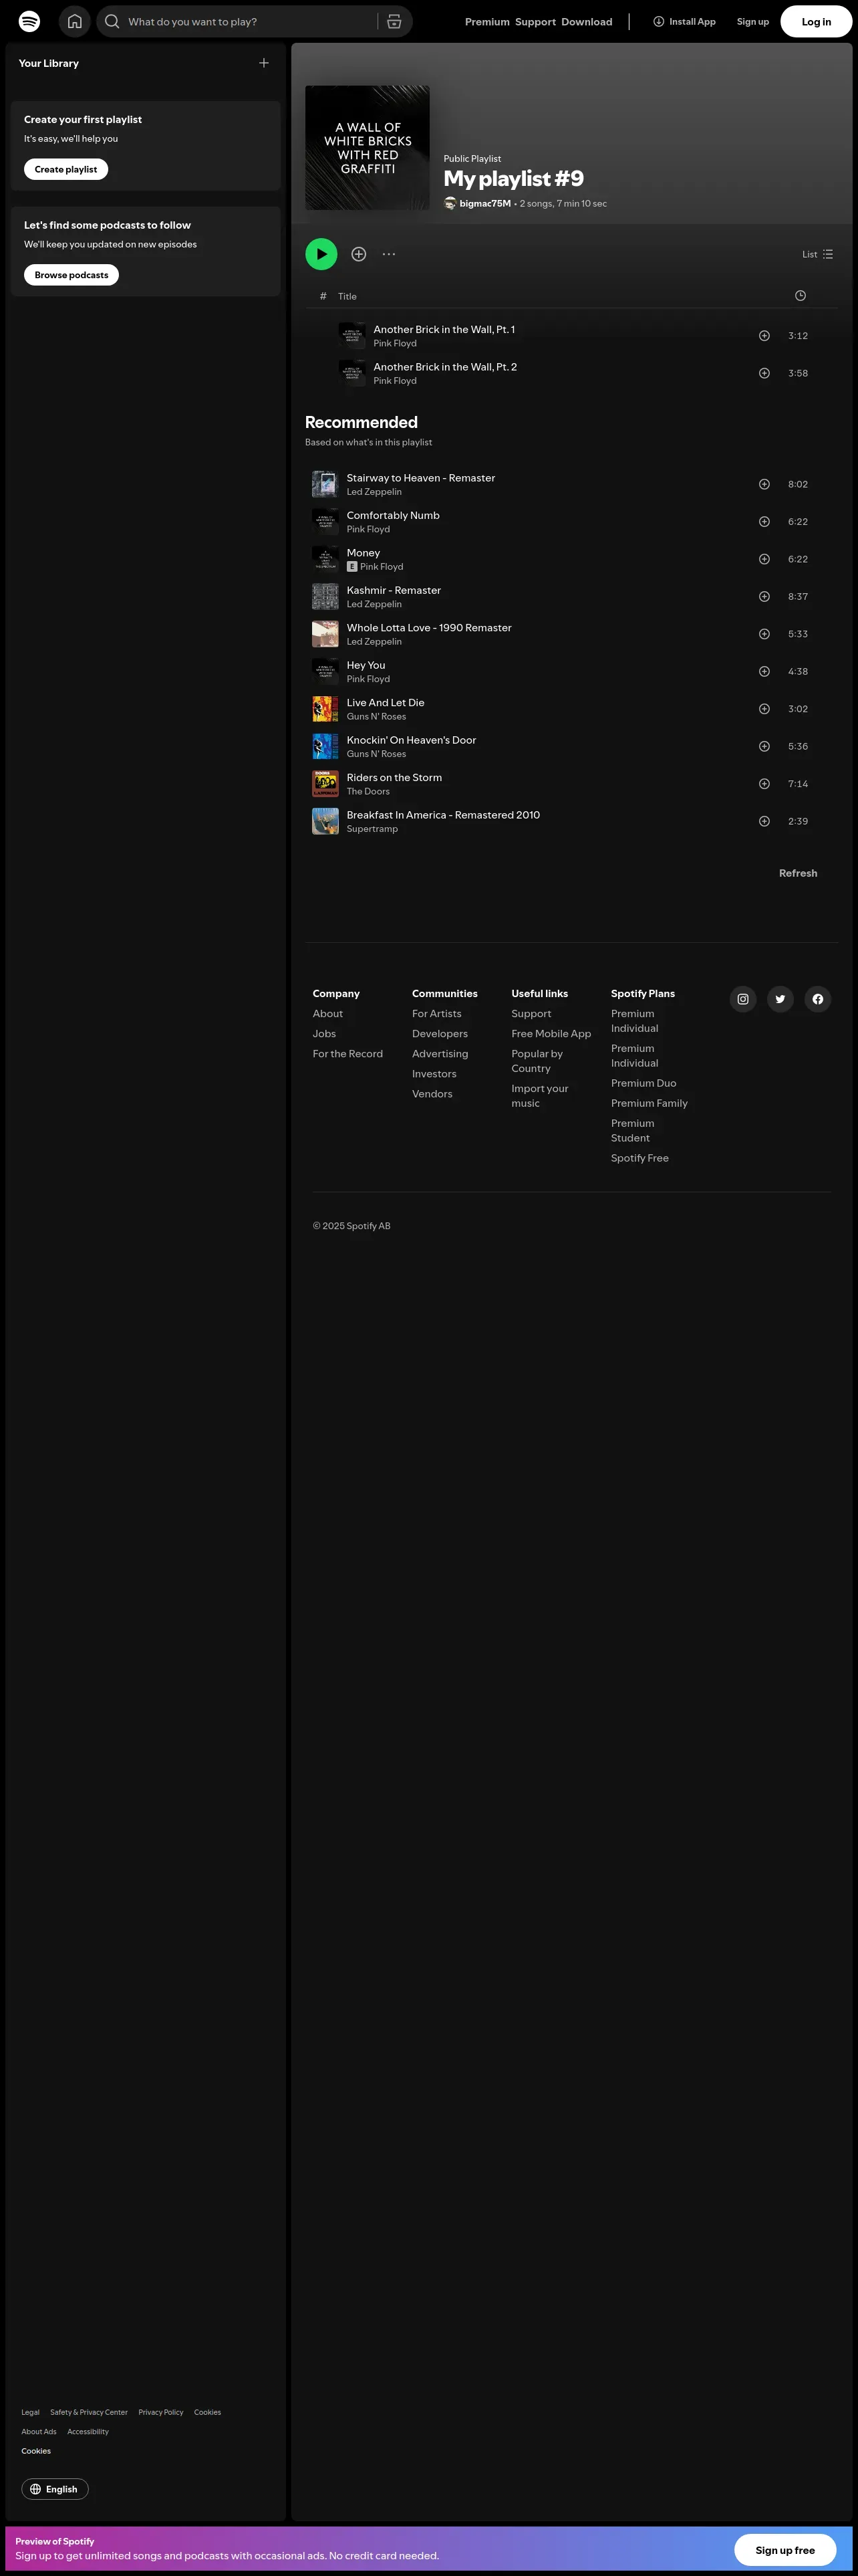Viewport: 858px width, 2576px height.
Task: Open the List view options dropdown
Action: tap(817, 254)
